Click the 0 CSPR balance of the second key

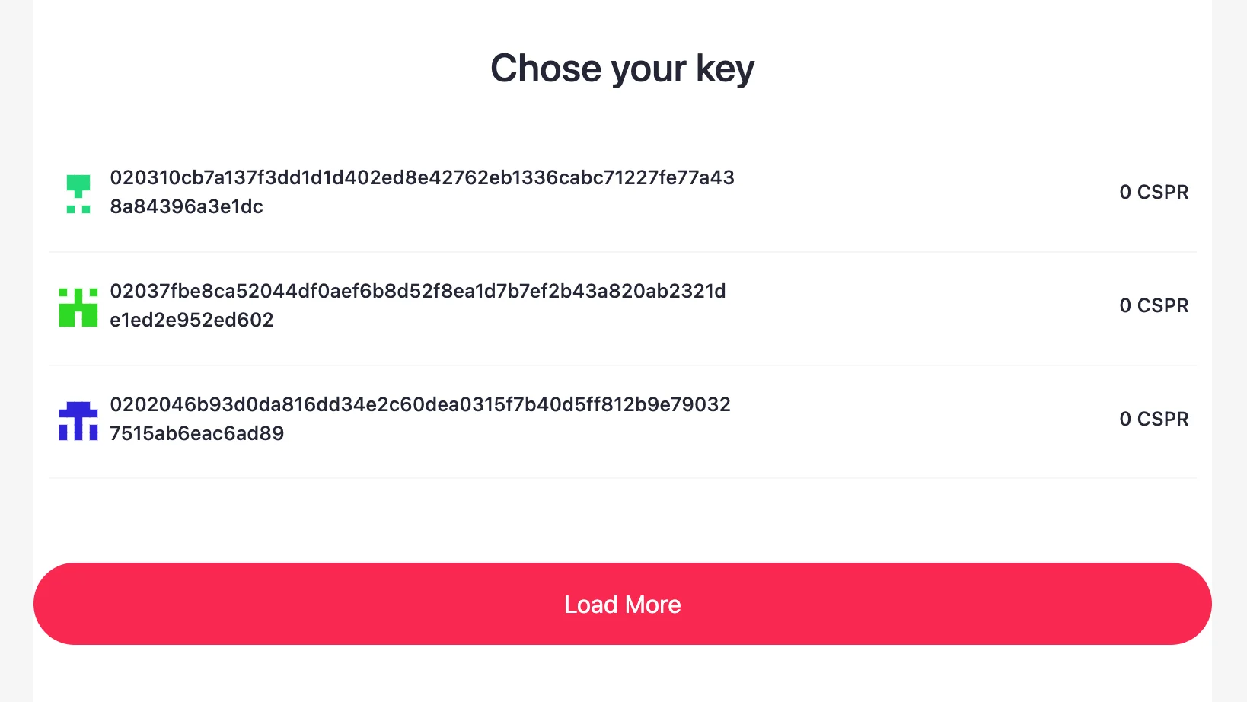pyautogui.click(x=1154, y=305)
